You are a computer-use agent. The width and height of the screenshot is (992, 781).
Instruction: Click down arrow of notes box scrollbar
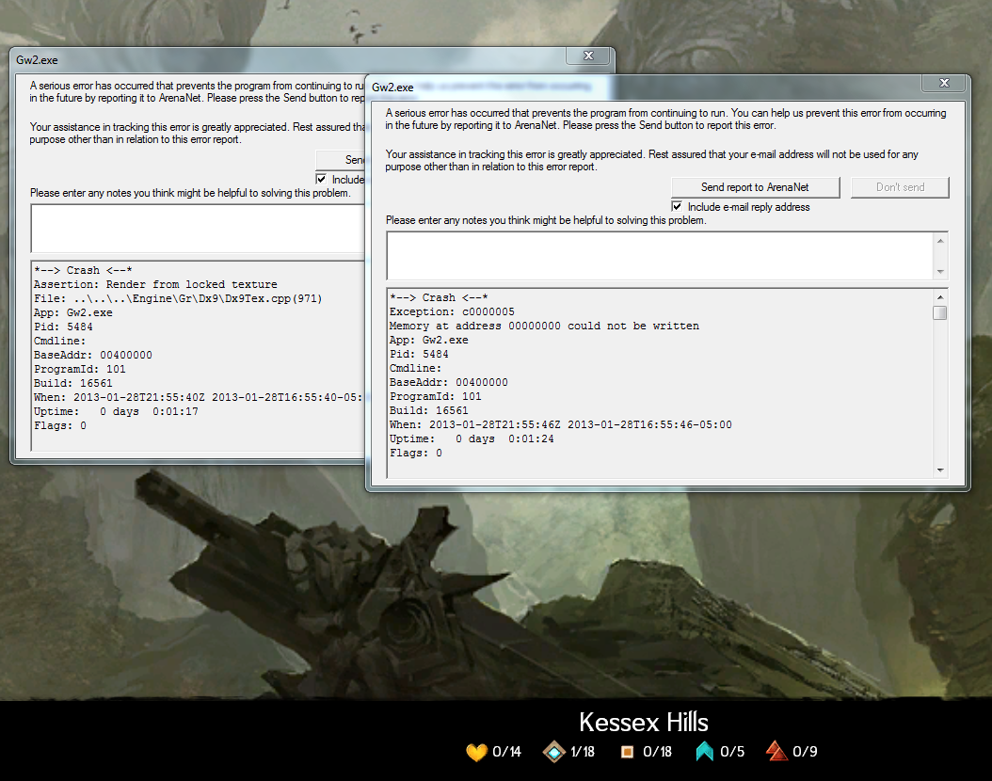coord(941,272)
